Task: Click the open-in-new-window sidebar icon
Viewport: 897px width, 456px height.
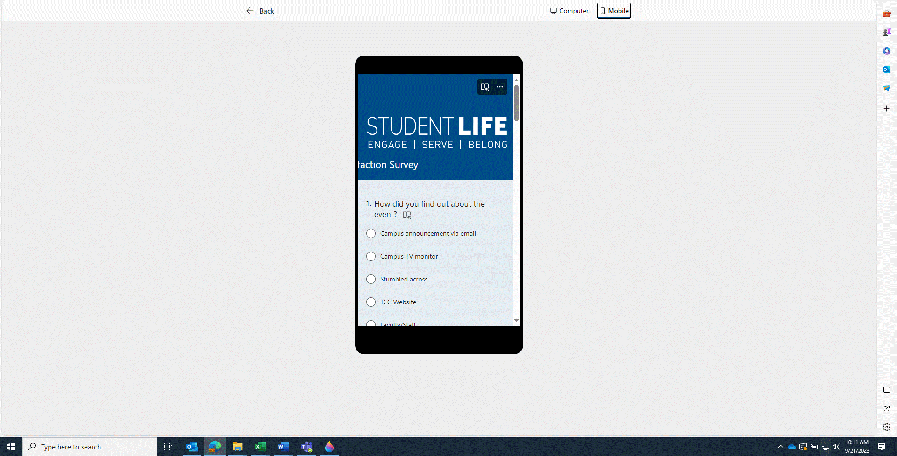Action: coord(887,408)
